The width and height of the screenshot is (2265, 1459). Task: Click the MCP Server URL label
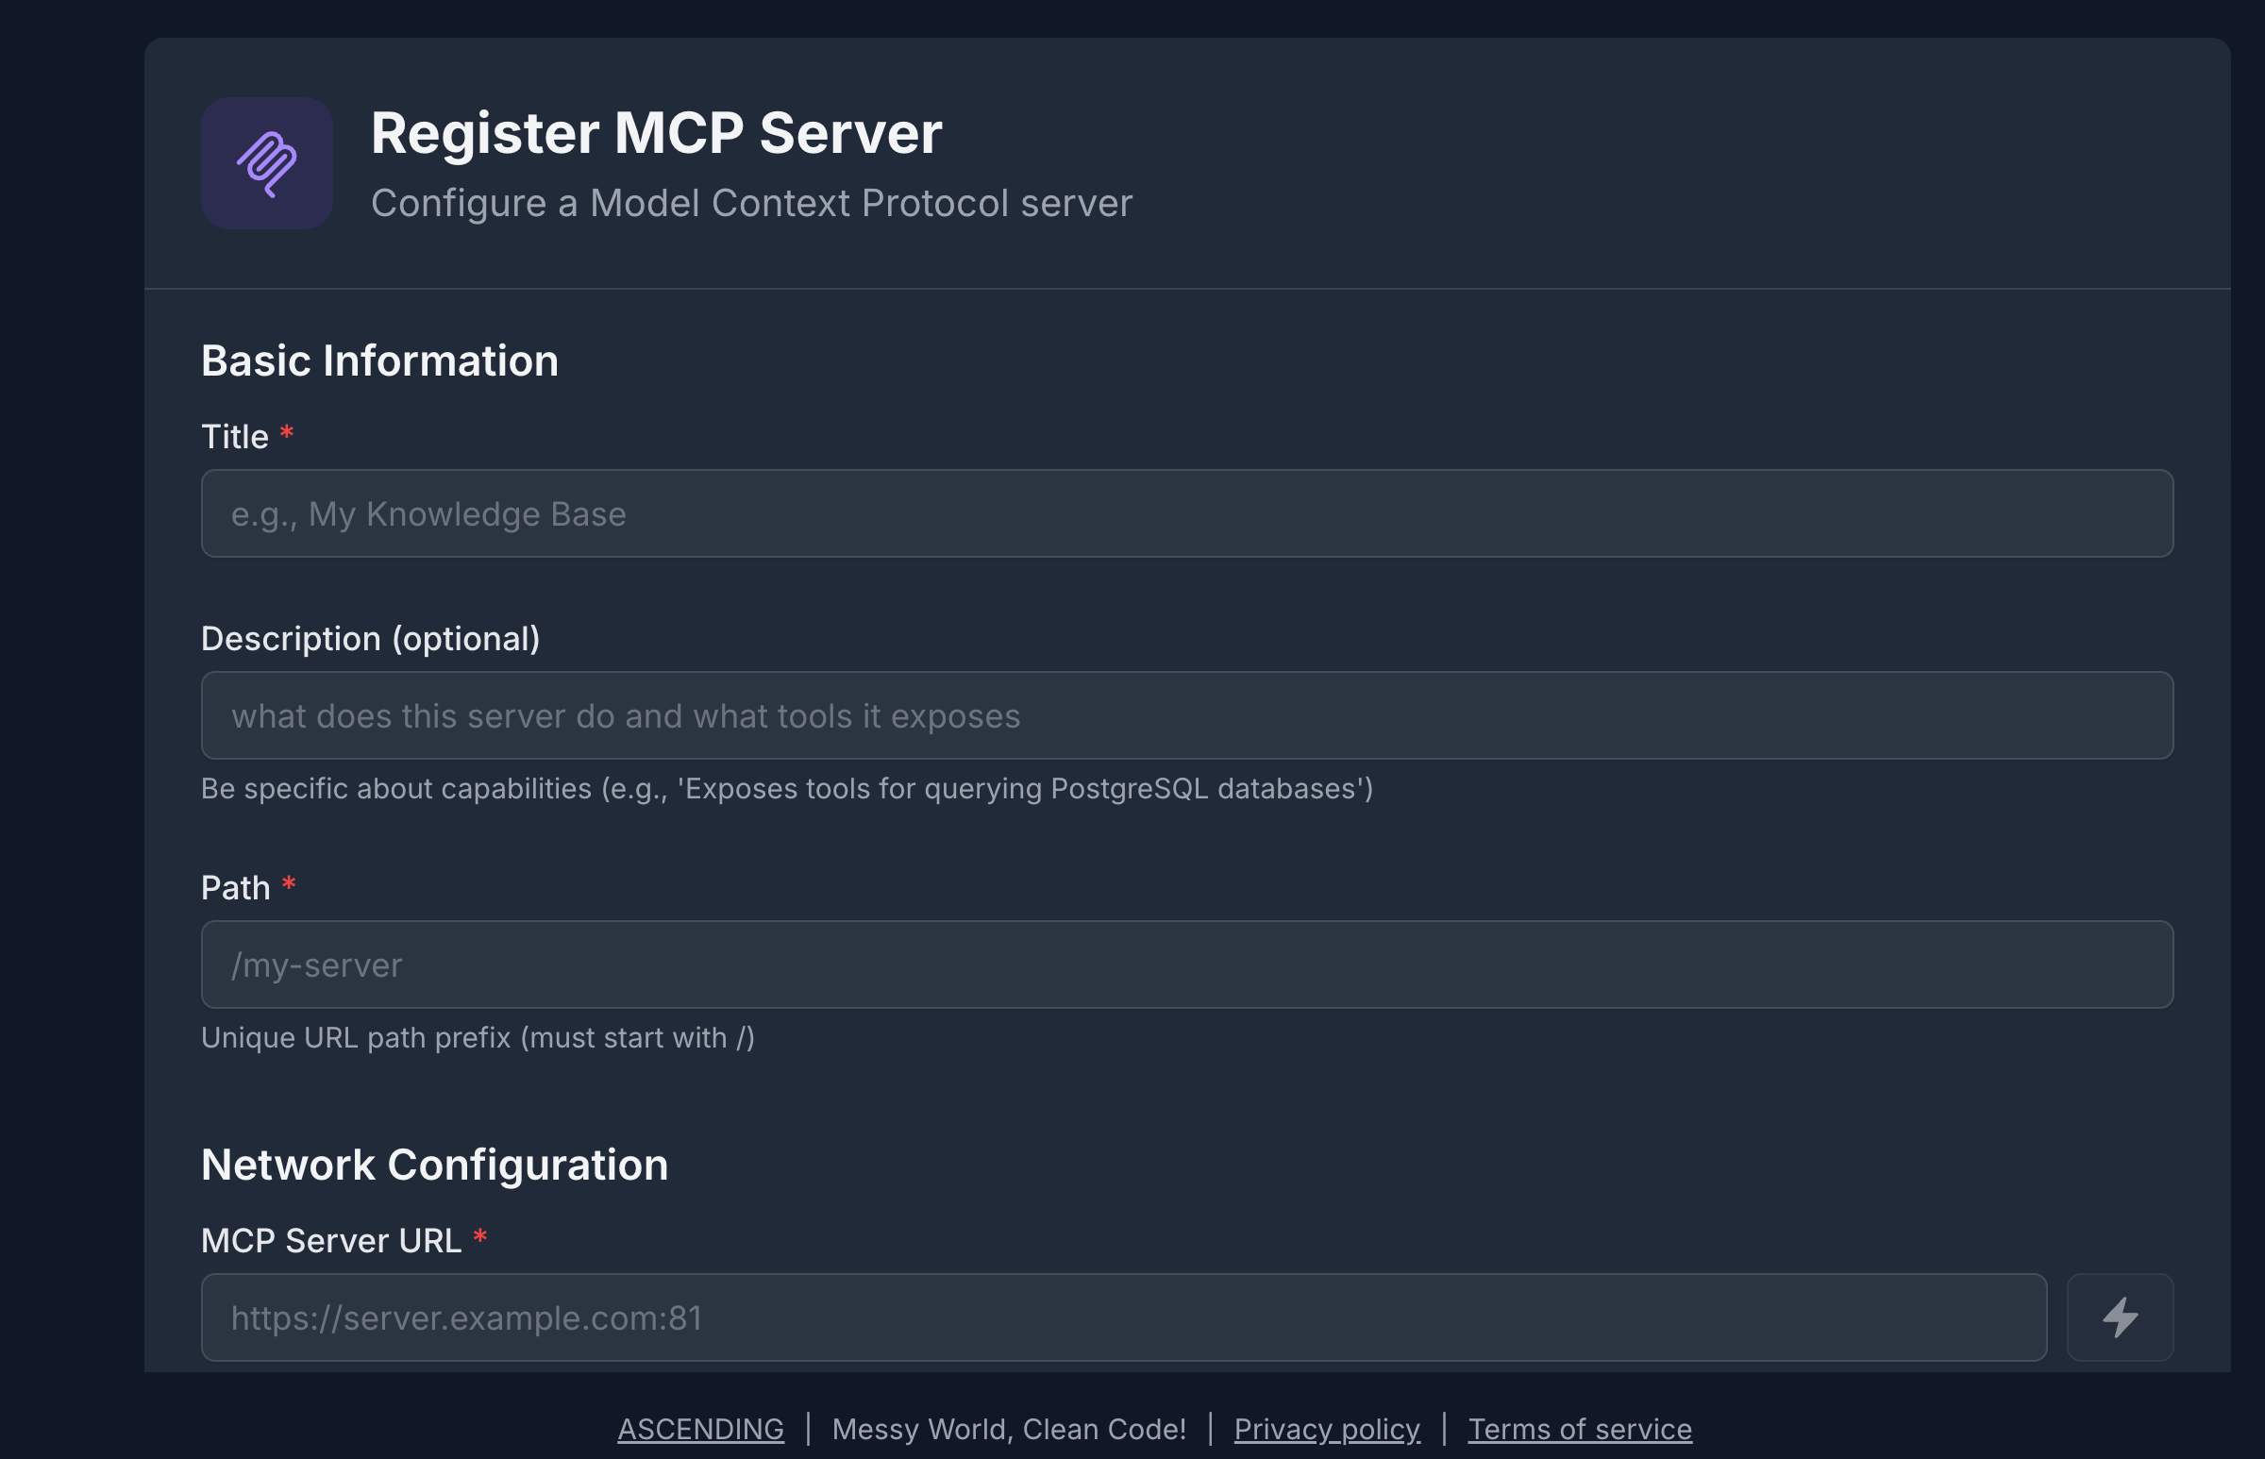(x=329, y=1239)
